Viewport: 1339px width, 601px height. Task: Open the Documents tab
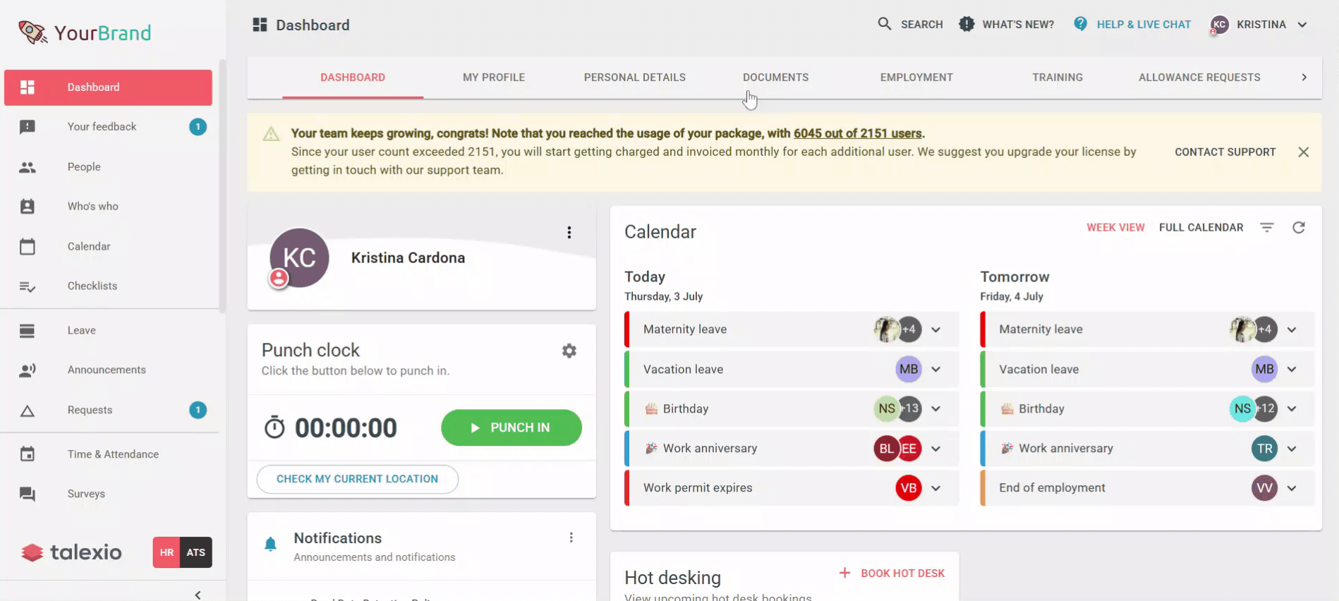pyautogui.click(x=775, y=78)
